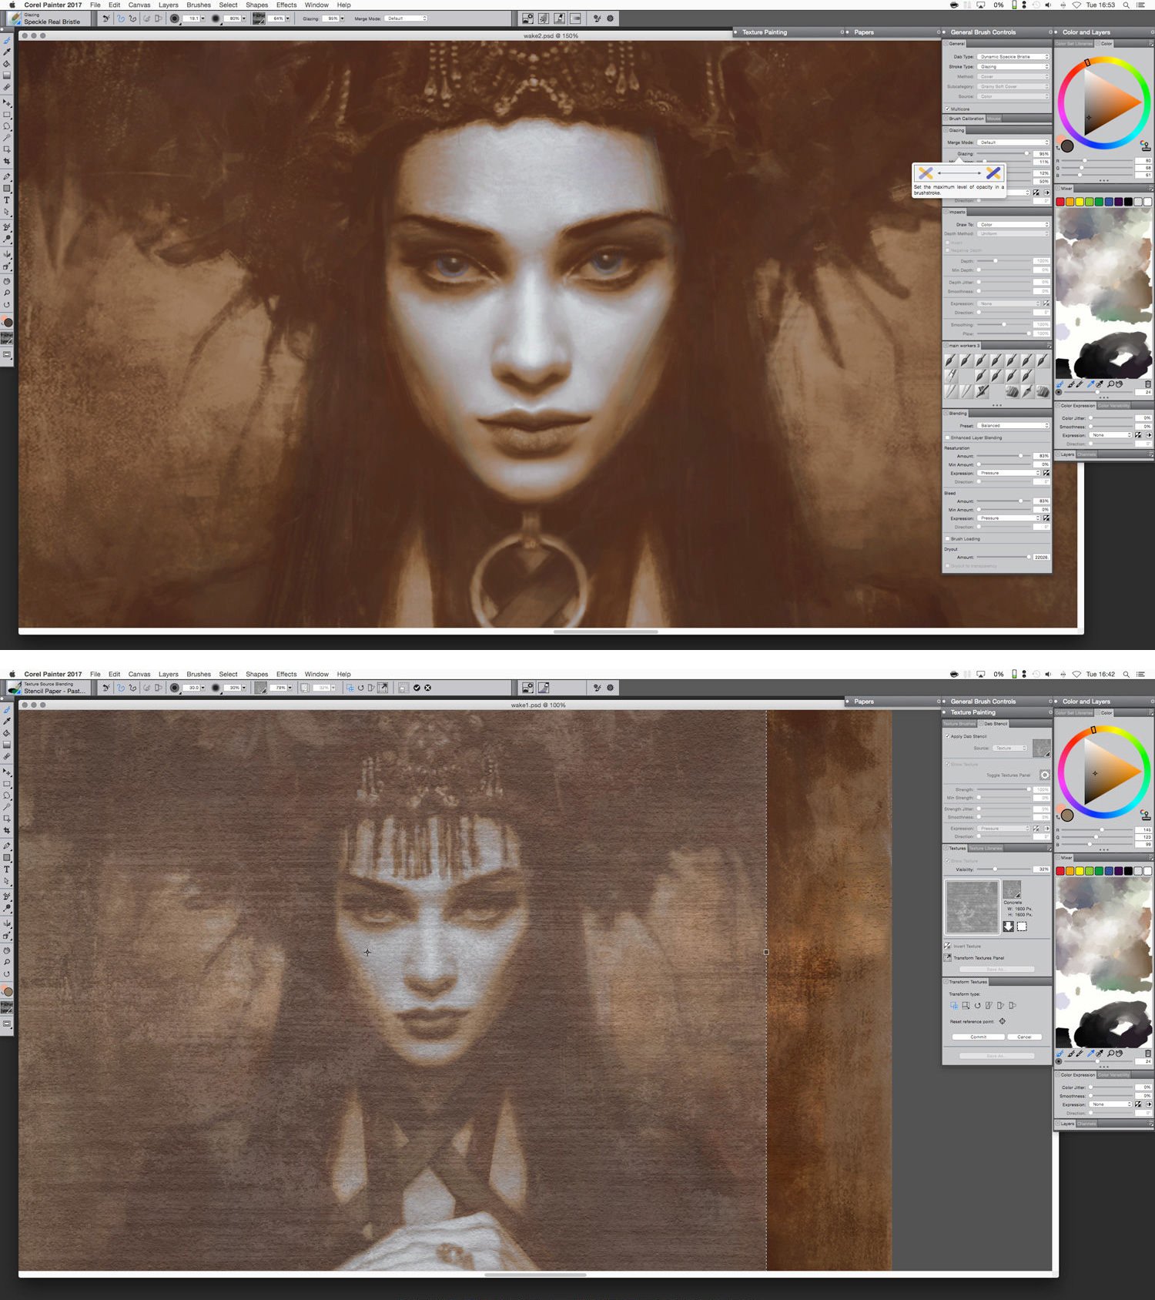Viewport: 1155px width, 1300px height.
Task: Open Source dropdown in Dab Stencil tab
Action: 1009,748
